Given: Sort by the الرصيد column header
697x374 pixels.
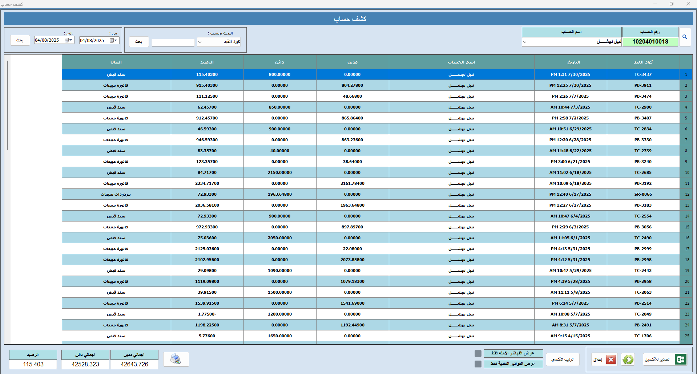Looking at the screenshot, I should tap(207, 62).
